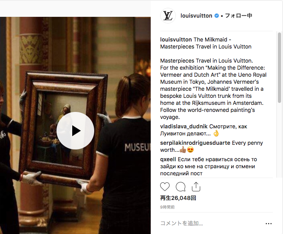Screen dimensions: 283x234
Task: Open louisvuitton username in the header
Action: [x=196, y=16]
